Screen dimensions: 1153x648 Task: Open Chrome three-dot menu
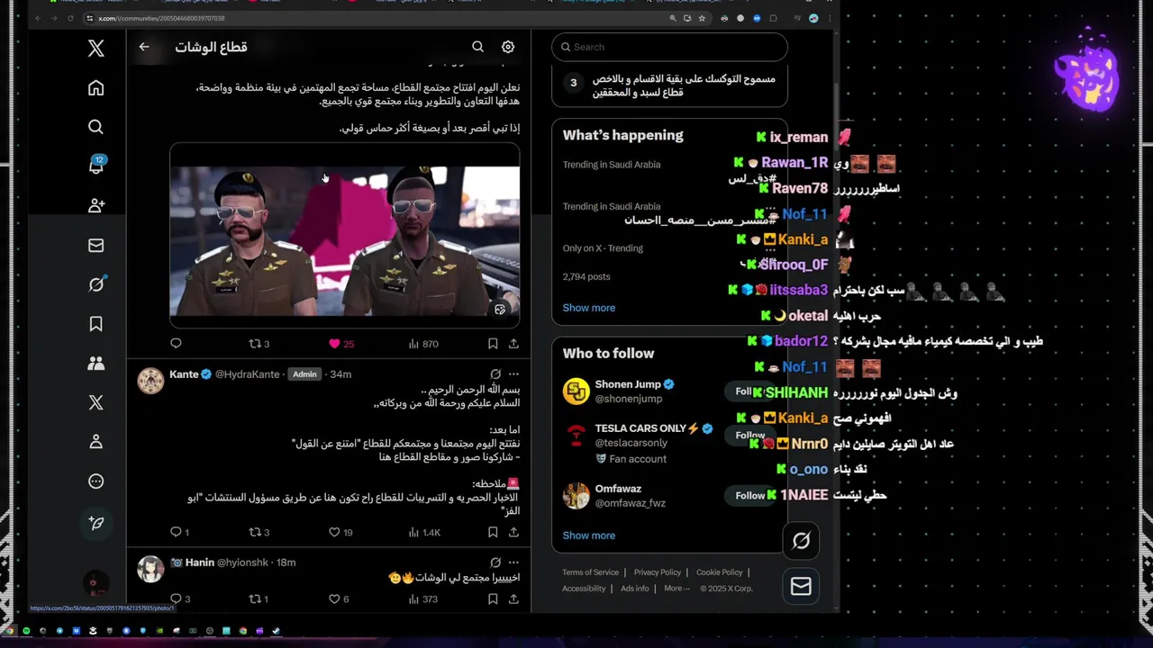point(829,18)
